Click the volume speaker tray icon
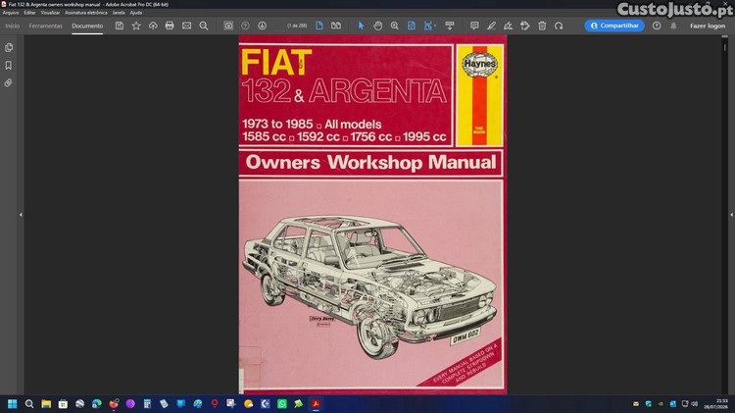735x413 pixels. [694, 403]
